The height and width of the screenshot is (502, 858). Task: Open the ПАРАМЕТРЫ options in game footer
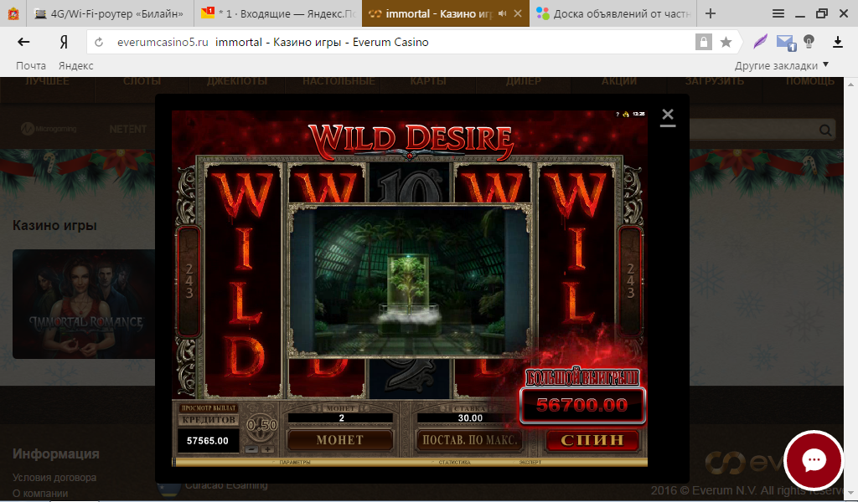pyautogui.click(x=294, y=462)
